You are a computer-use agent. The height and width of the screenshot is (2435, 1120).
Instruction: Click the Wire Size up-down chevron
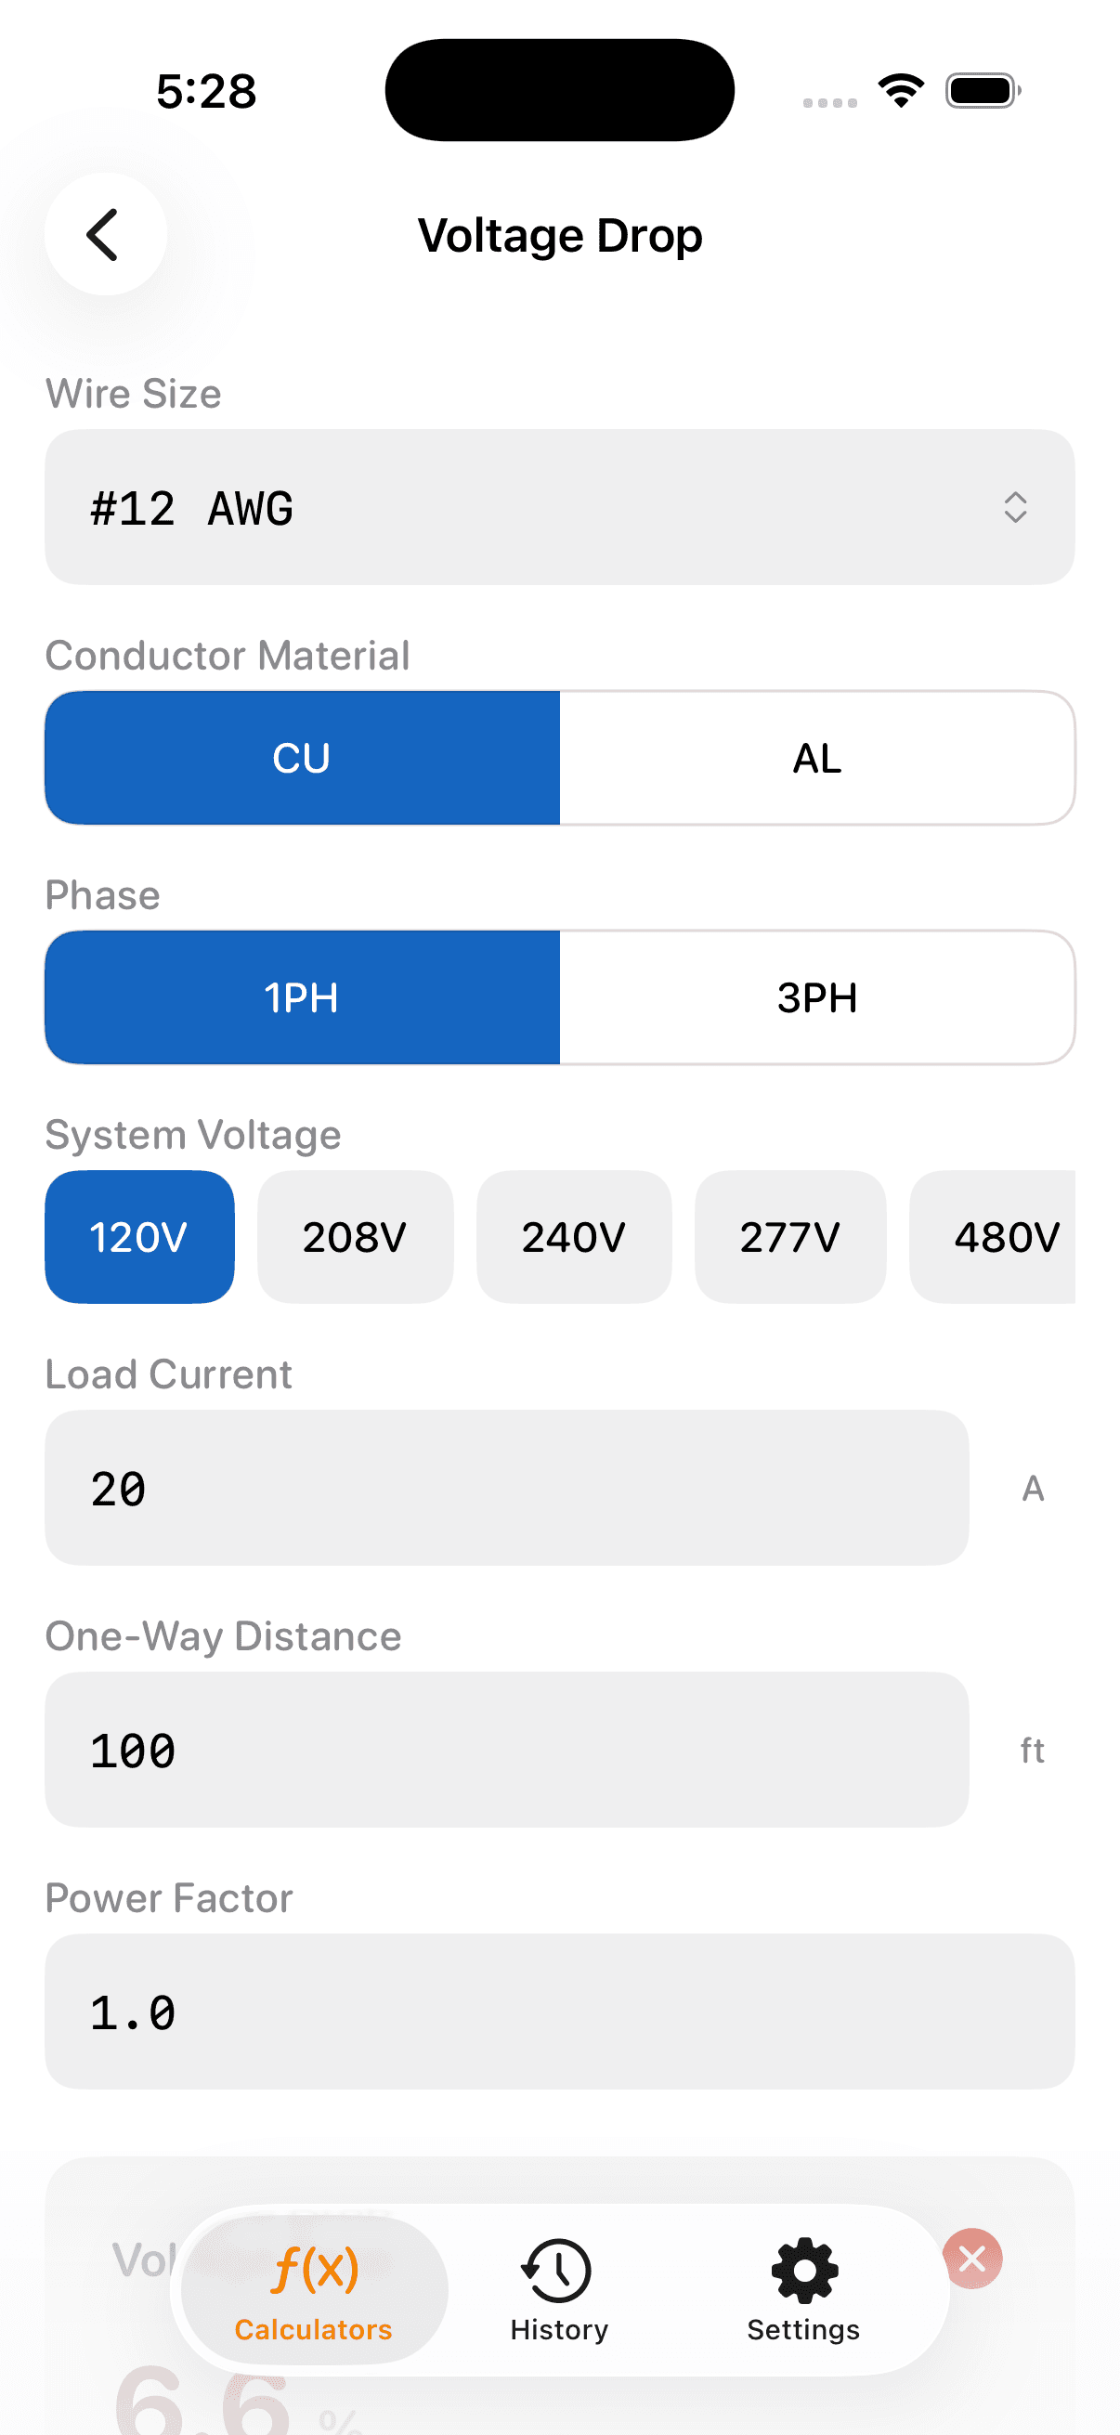pos(1015,508)
